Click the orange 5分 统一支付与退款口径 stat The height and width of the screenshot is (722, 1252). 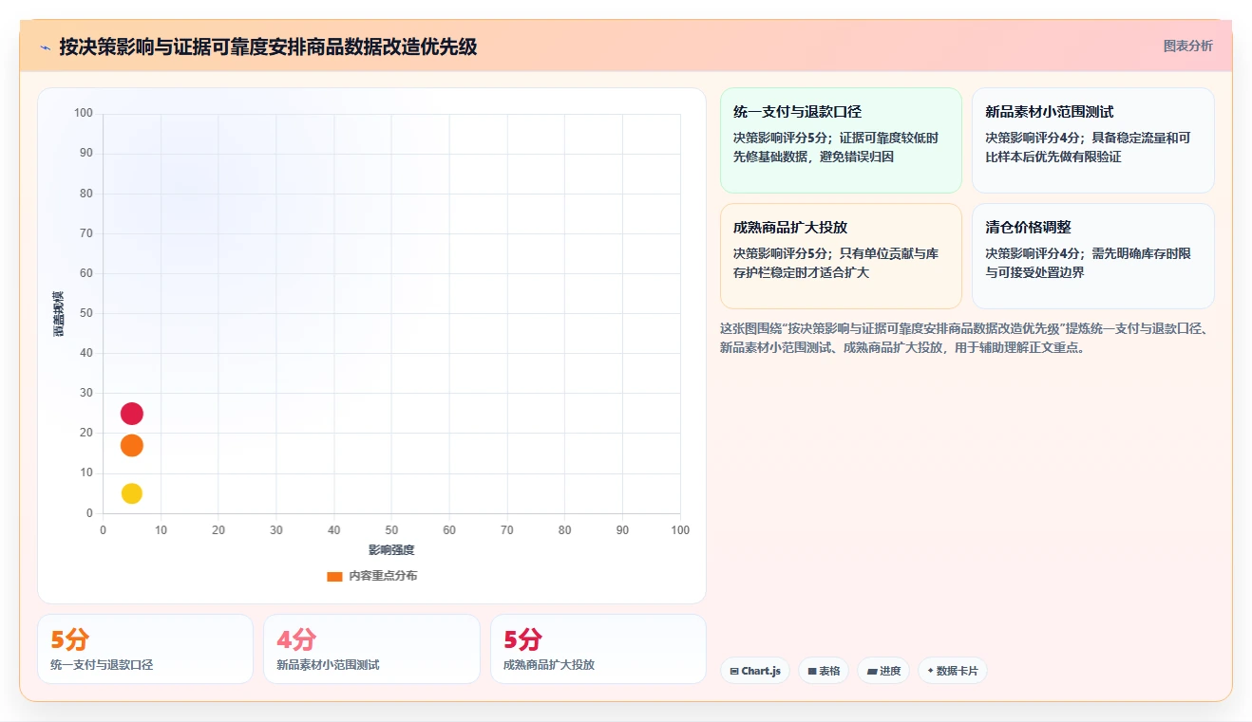pos(145,649)
